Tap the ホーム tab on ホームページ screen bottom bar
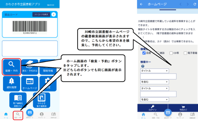The height and width of the screenshot is (124, 198). [x=143, y=115]
